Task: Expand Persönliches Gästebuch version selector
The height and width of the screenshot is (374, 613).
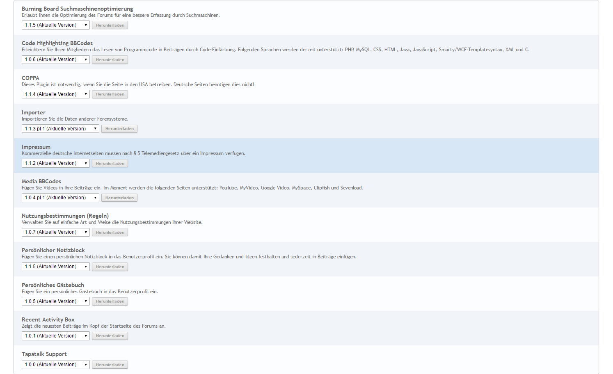Action: tap(55, 301)
